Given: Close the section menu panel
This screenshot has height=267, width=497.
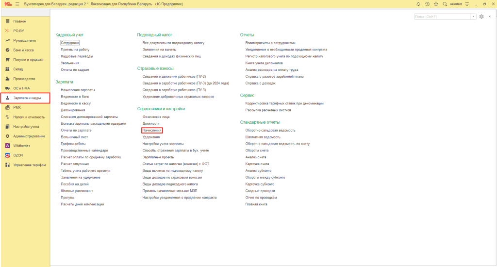Looking at the screenshot, I should pyautogui.click(x=490, y=17).
